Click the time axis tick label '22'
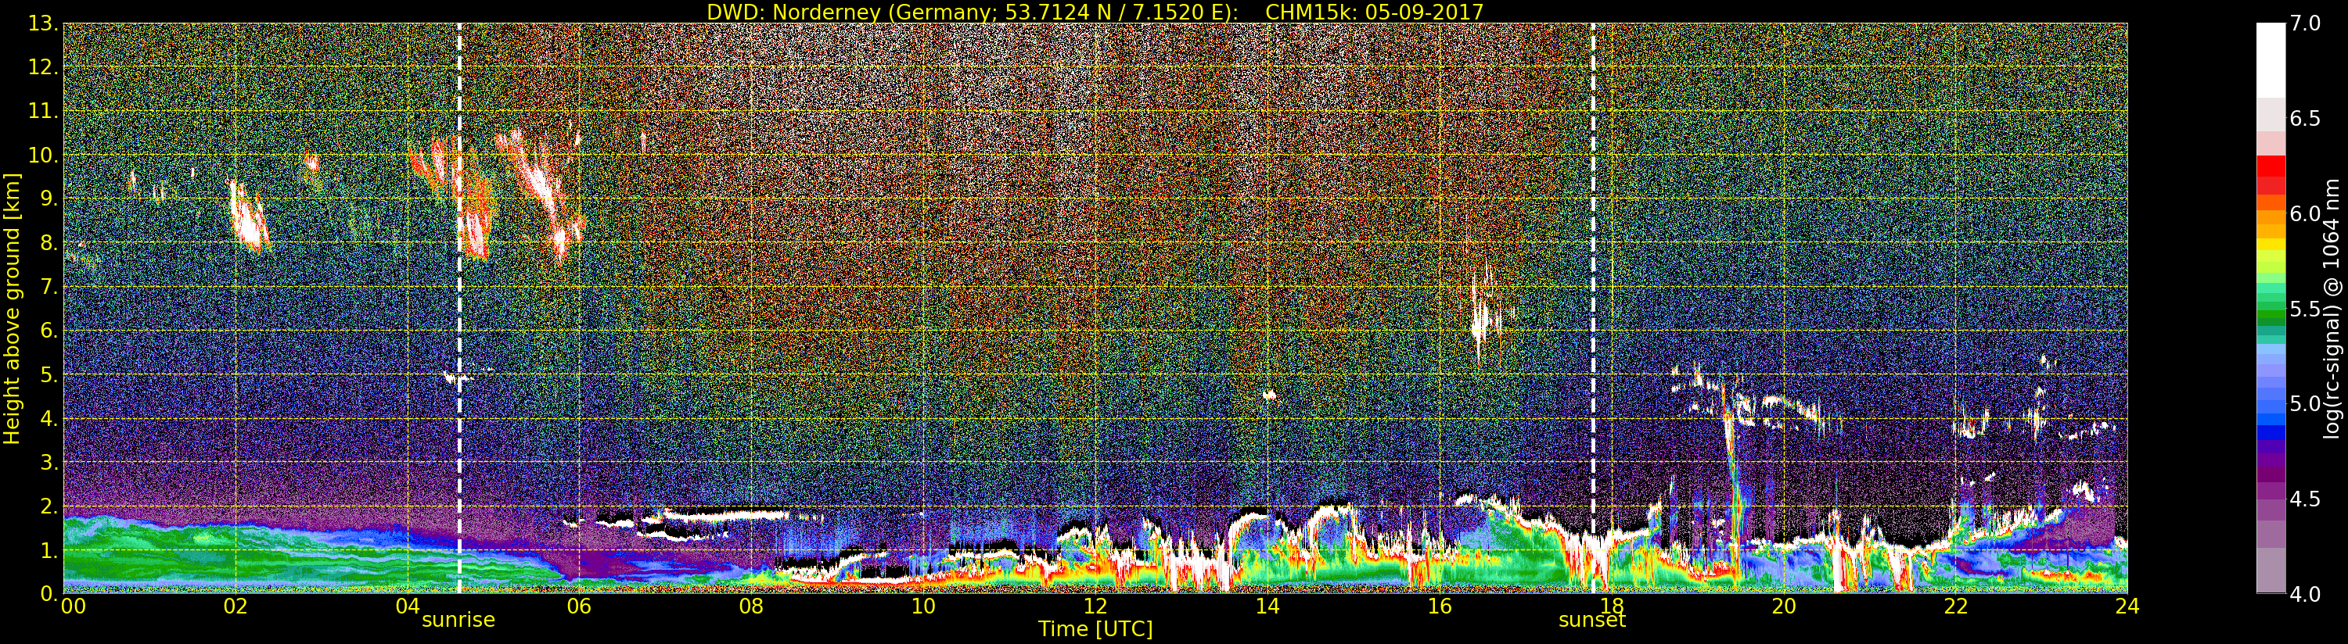Image resolution: width=2348 pixels, height=644 pixels. 1955,606
